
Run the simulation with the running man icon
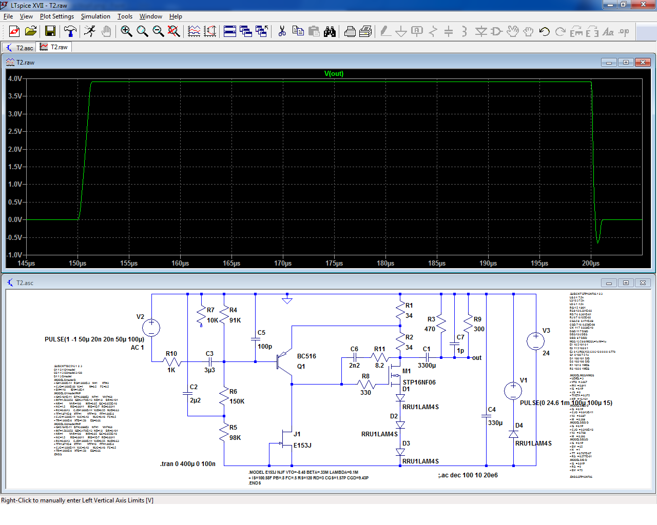pyautogui.click(x=90, y=32)
